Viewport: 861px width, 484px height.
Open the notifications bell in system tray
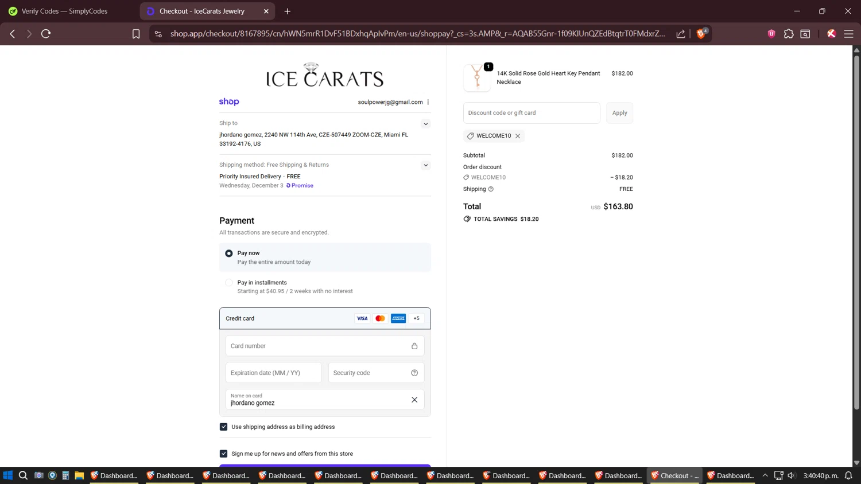tap(848, 475)
